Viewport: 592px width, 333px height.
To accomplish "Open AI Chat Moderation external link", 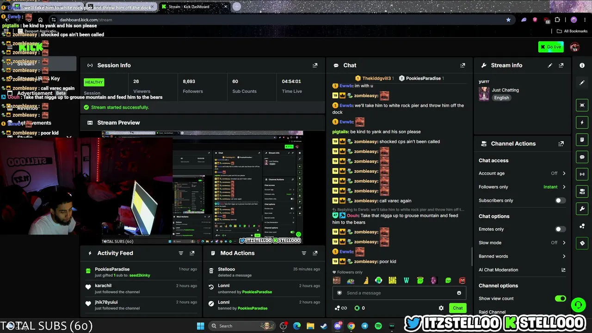I will click(563, 270).
